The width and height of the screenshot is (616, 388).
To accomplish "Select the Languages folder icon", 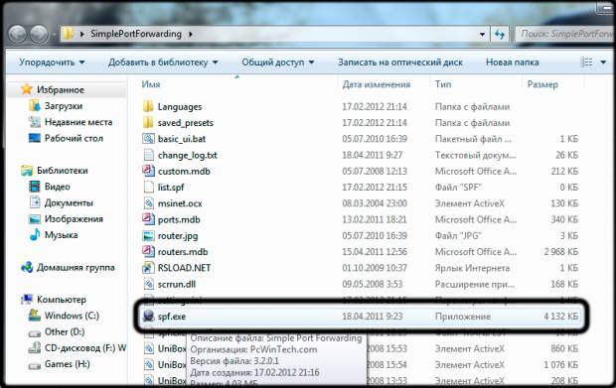I will [x=148, y=106].
